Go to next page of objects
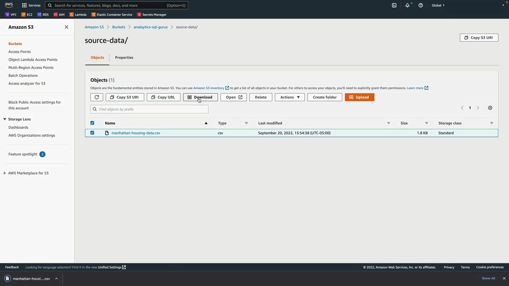509x286 pixels. coord(478,108)
